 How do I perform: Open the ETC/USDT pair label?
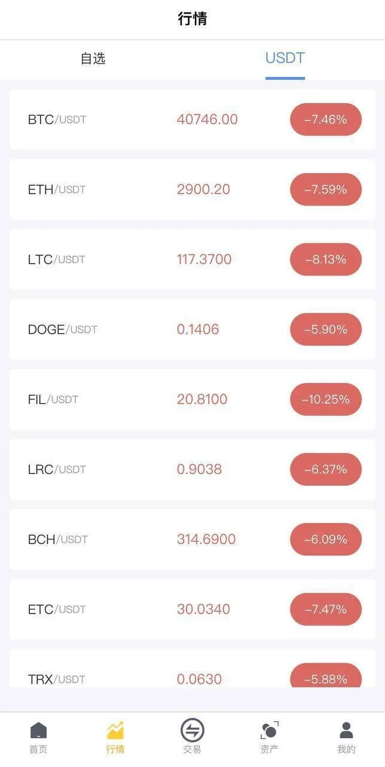tap(57, 609)
